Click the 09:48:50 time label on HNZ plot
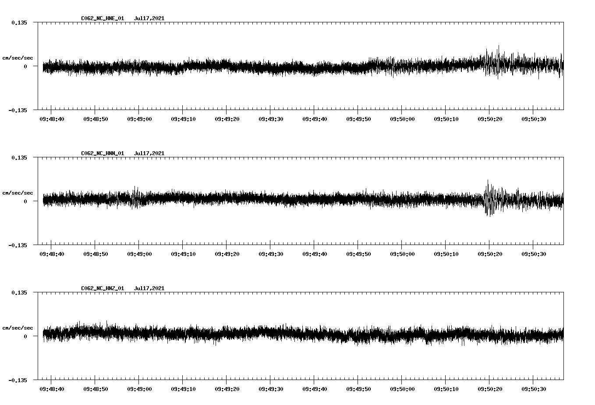Image resolution: width=595 pixels, height=405 pixels. 96,389
